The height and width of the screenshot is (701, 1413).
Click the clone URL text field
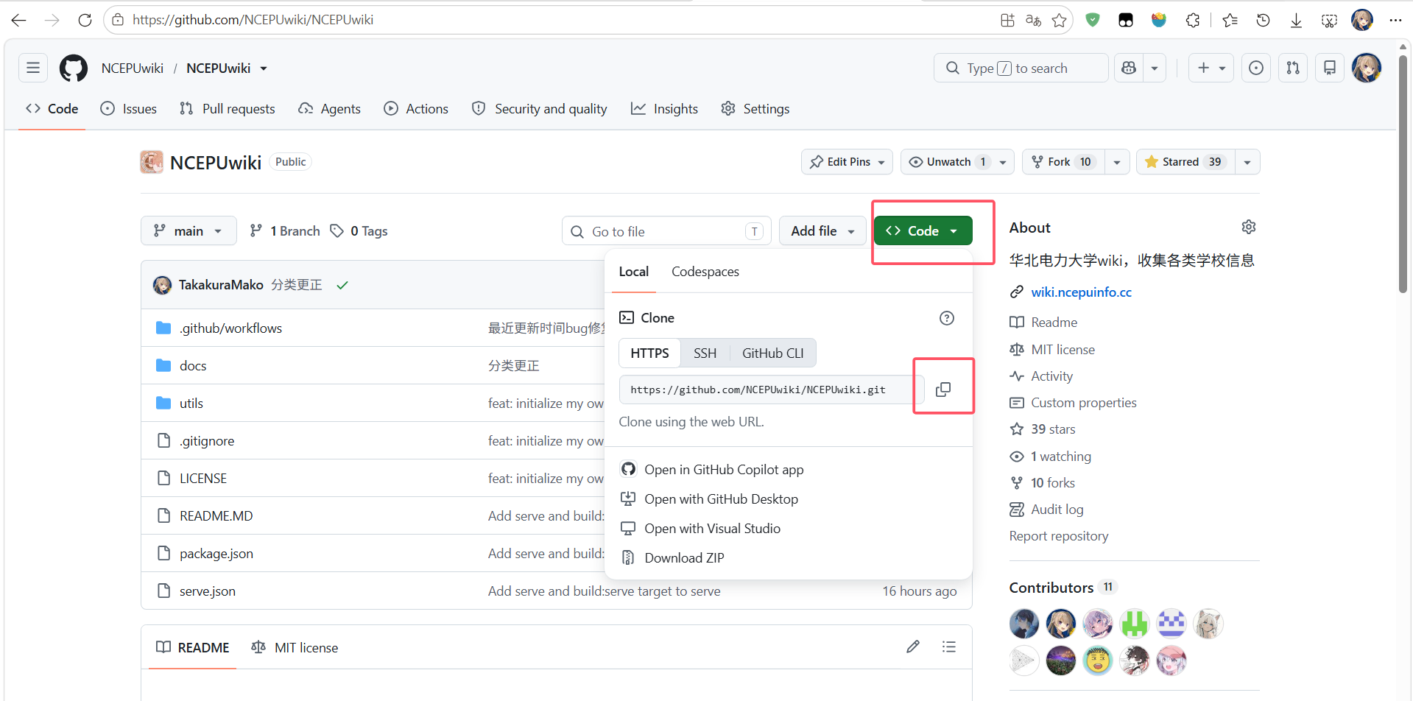(x=771, y=390)
